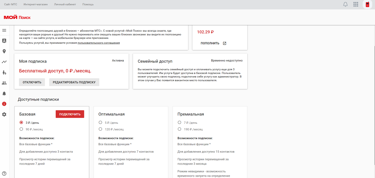Open the map location pin icon
Image resolution: width=375 pixels, height=178 pixels.
(x=4, y=51)
